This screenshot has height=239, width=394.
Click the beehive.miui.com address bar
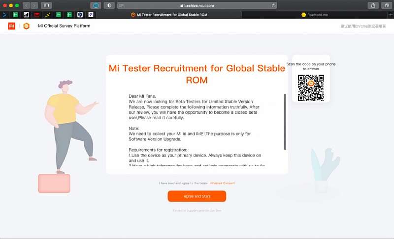click(x=197, y=5)
